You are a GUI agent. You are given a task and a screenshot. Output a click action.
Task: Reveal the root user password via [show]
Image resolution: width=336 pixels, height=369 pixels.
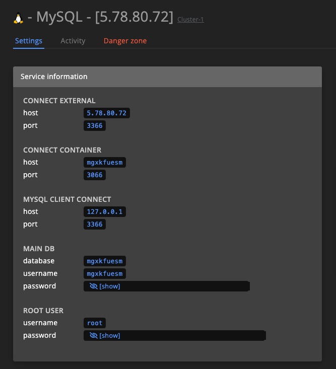point(110,336)
